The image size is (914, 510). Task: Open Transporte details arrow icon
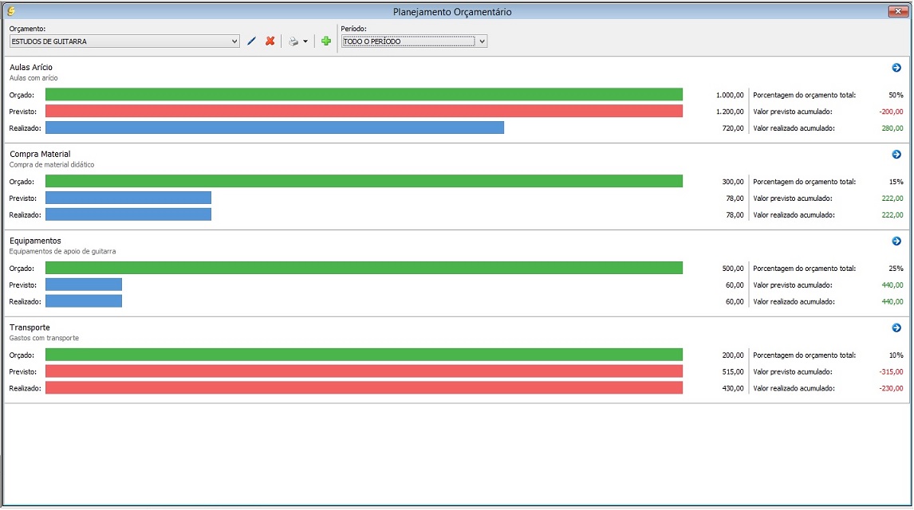click(x=896, y=328)
